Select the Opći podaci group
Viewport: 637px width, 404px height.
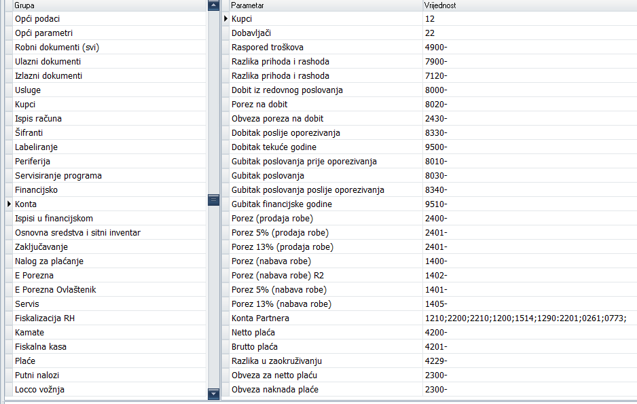point(37,18)
